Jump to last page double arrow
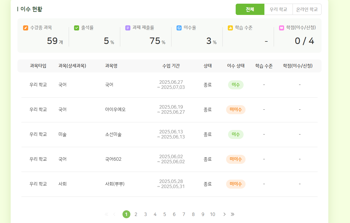The width and height of the screenshot is (350, 223). 233,214
